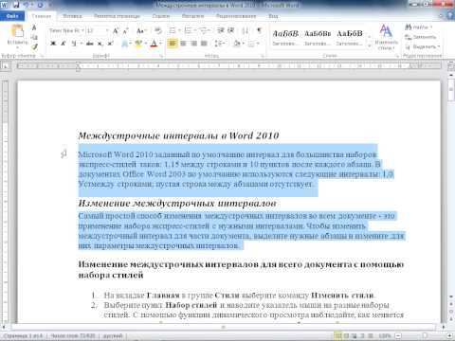This screenshot has height=341, width=455.
Task: Apply the first АаБбВ italic heading style
Action: coord(285,37)
